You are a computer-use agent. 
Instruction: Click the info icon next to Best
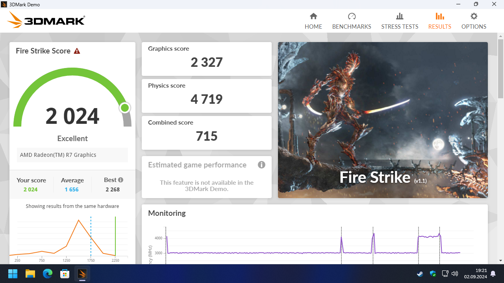(120, 180)
